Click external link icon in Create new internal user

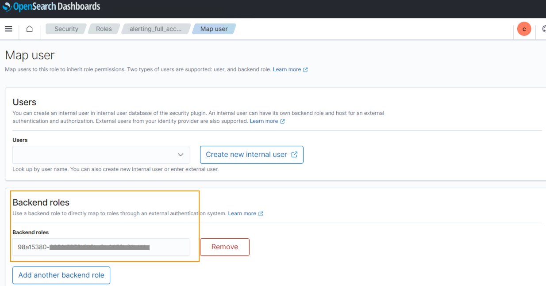pos(295,155)
